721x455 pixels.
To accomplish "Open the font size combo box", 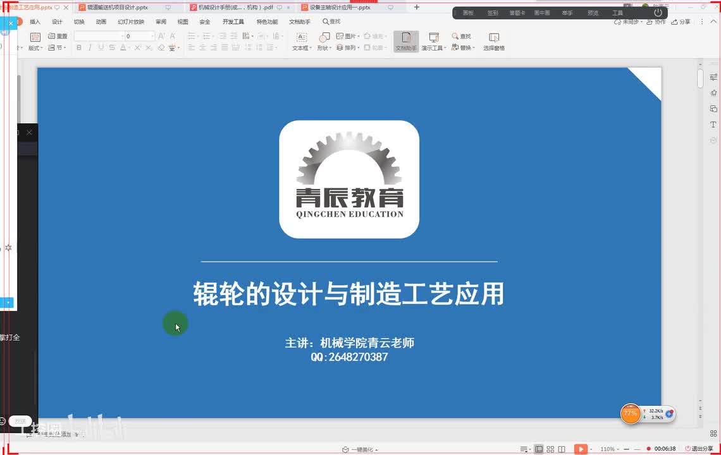I will tap(140, 36).
